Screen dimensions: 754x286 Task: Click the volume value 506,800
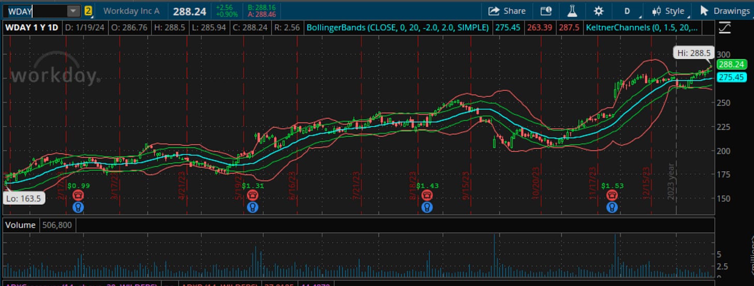pos(57,225)
